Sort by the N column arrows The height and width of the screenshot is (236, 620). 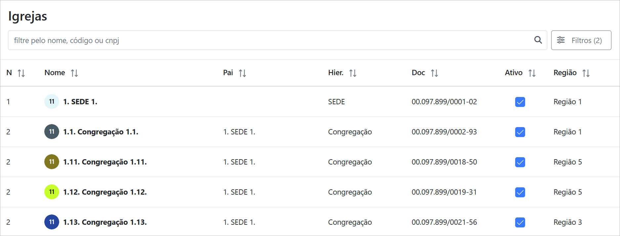(x=21, y=73)
